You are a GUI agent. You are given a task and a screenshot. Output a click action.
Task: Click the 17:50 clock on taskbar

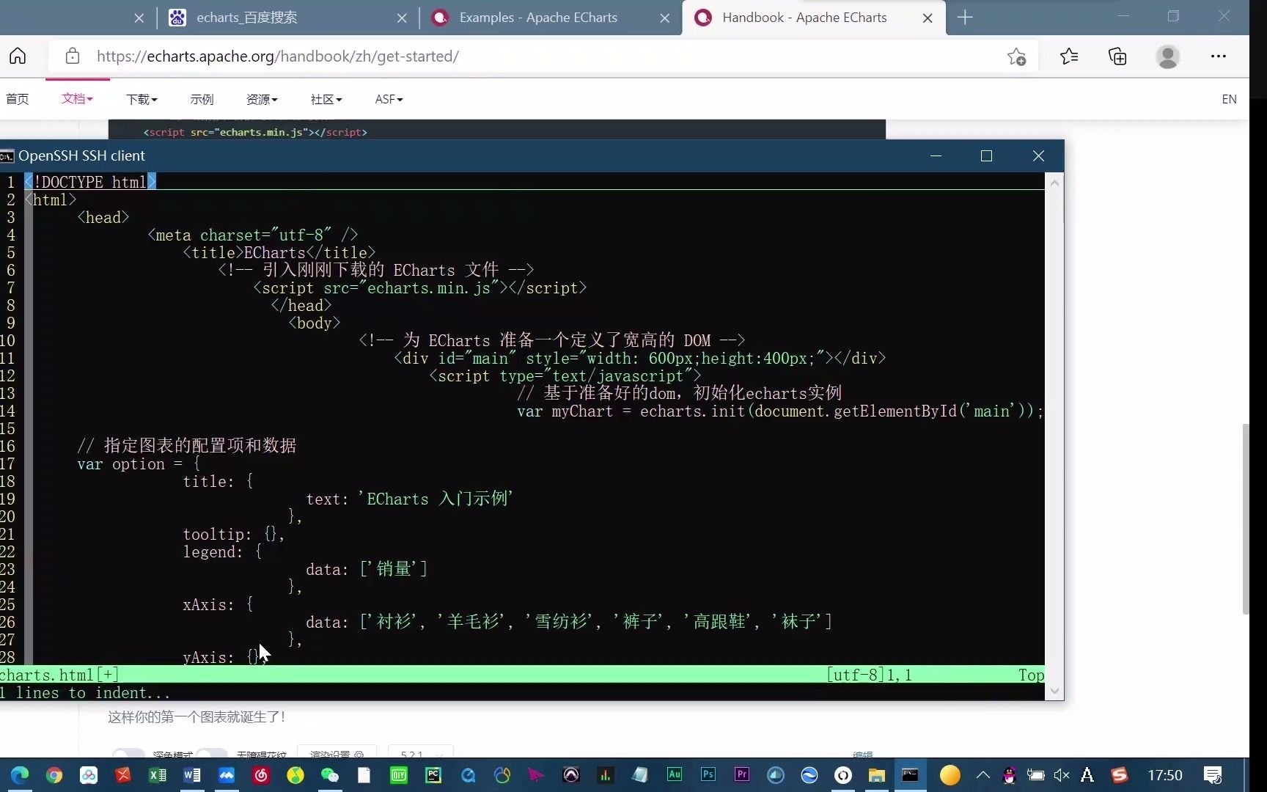click(x=1164, y=775)
